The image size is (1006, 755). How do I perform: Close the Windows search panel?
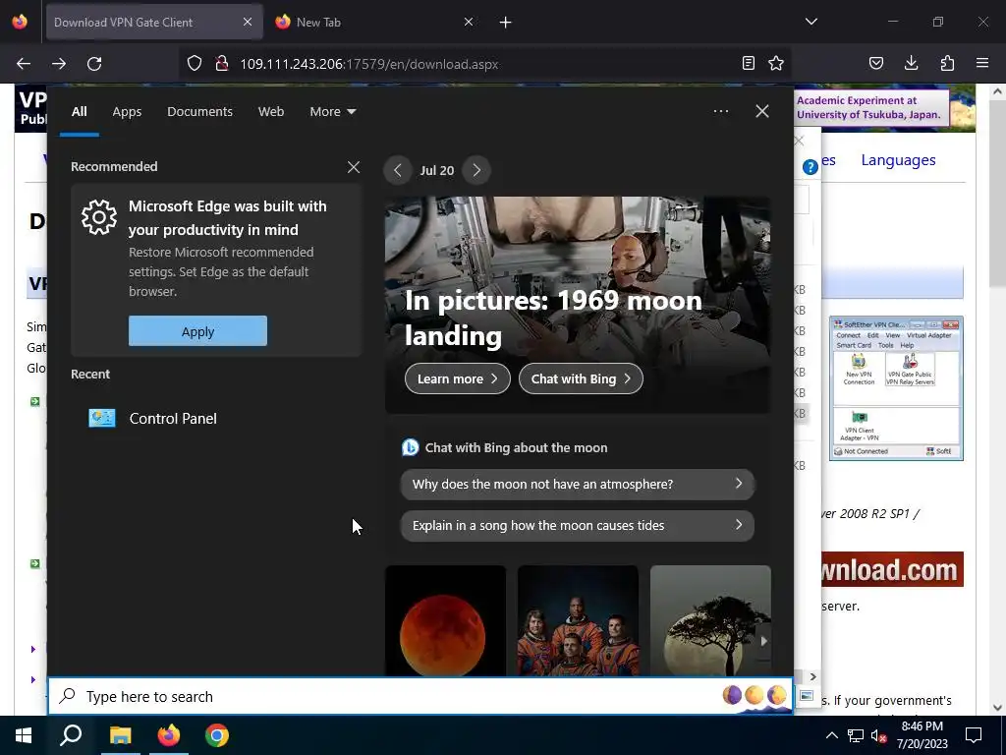(x=762, y=111)
